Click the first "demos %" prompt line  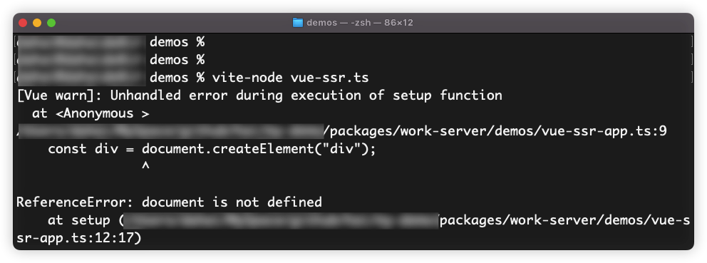pos(177,42)
